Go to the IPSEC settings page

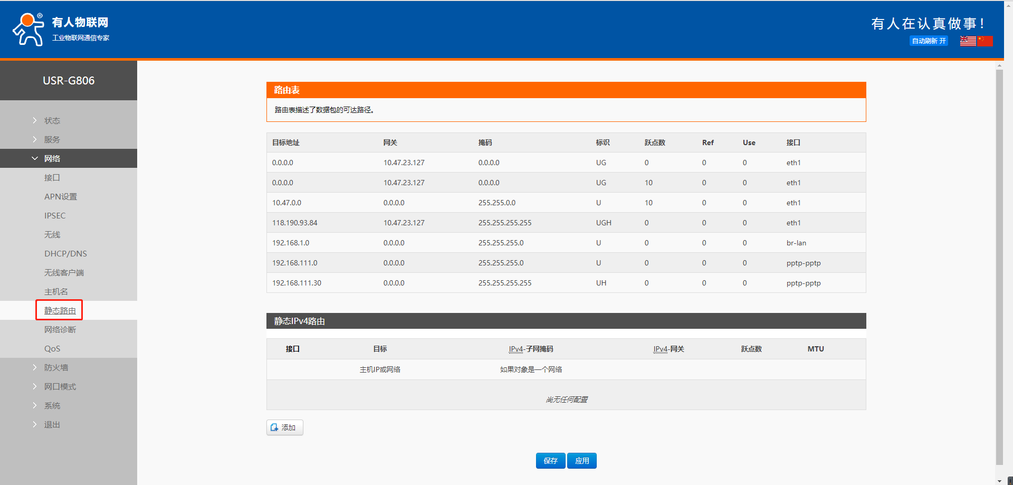click(x=55, y=216)
